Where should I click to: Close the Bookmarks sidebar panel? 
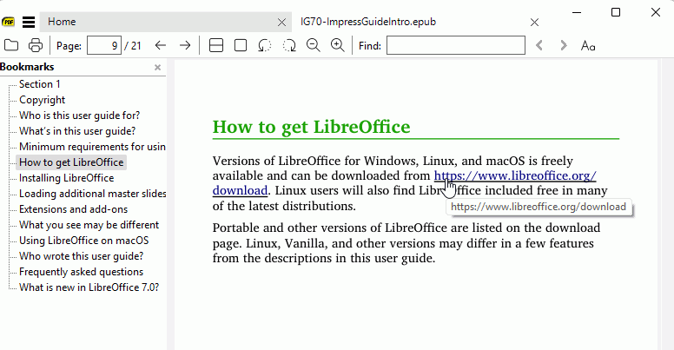(158, 68)
